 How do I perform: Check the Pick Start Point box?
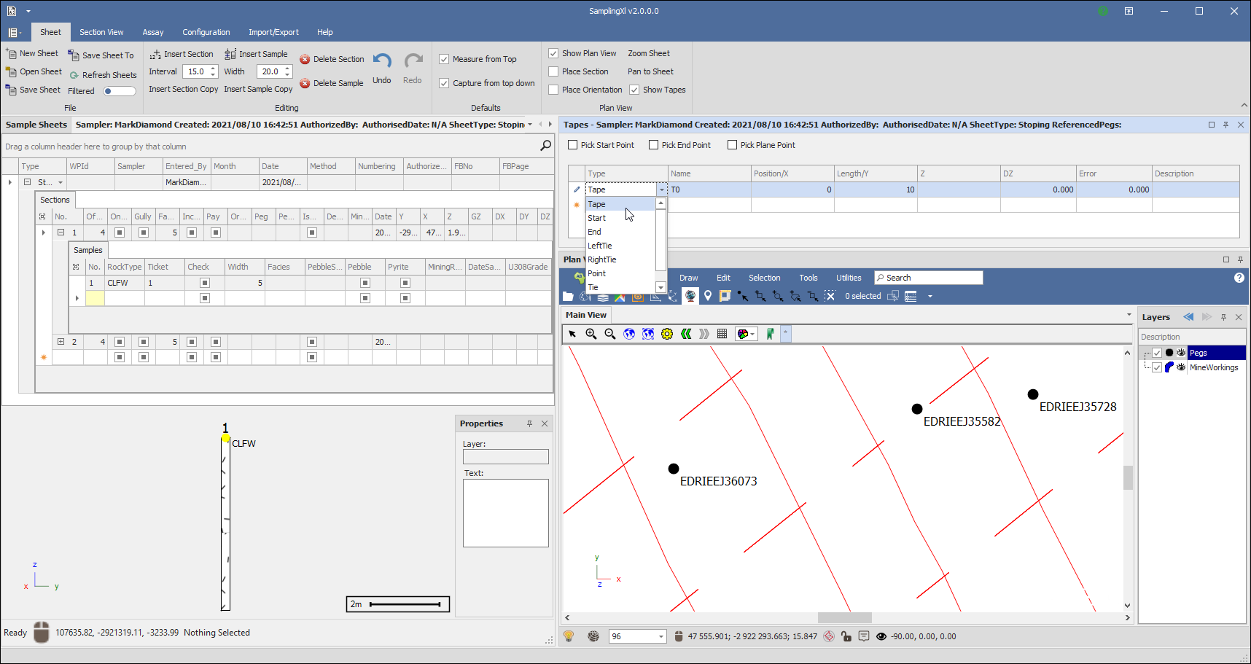pos(573,145)
